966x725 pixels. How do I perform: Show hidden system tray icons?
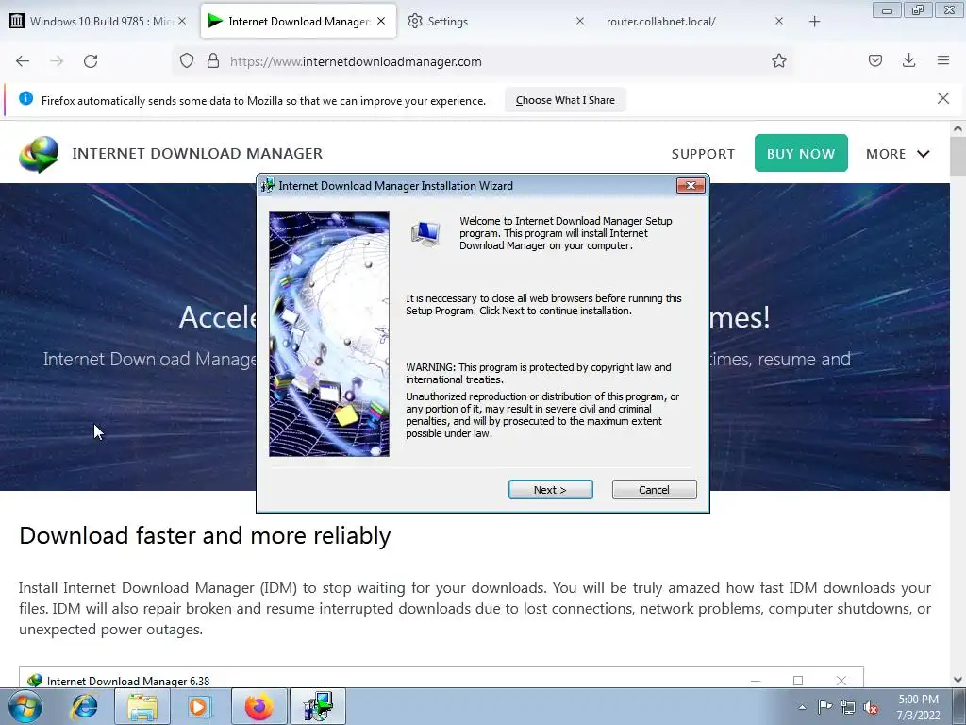pos(802,707)
